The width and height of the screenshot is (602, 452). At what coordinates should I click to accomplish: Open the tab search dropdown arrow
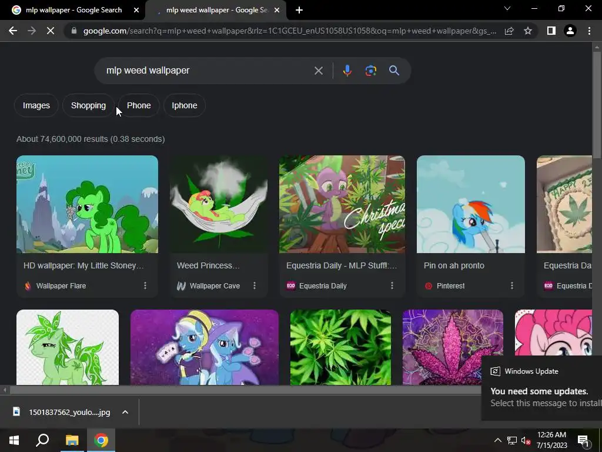click(x=507, y=8)
